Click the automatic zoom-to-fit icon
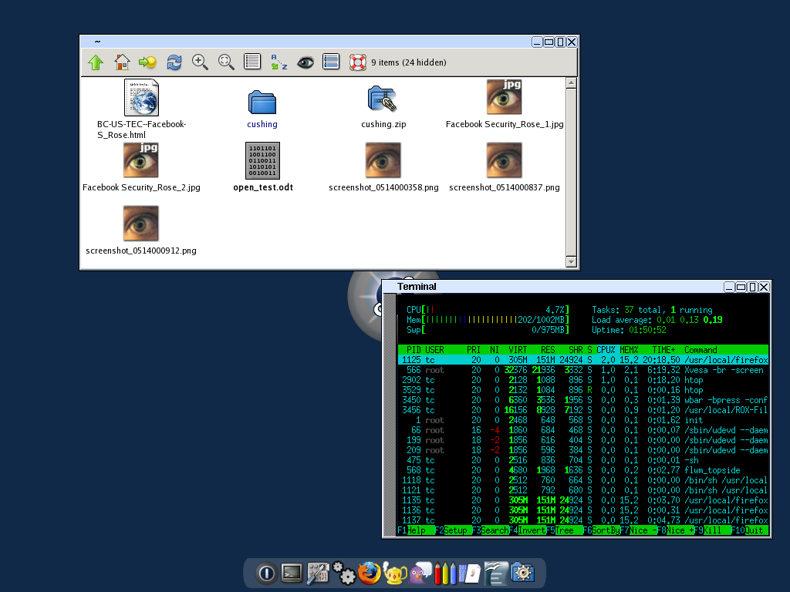 [x=226, y=62]
